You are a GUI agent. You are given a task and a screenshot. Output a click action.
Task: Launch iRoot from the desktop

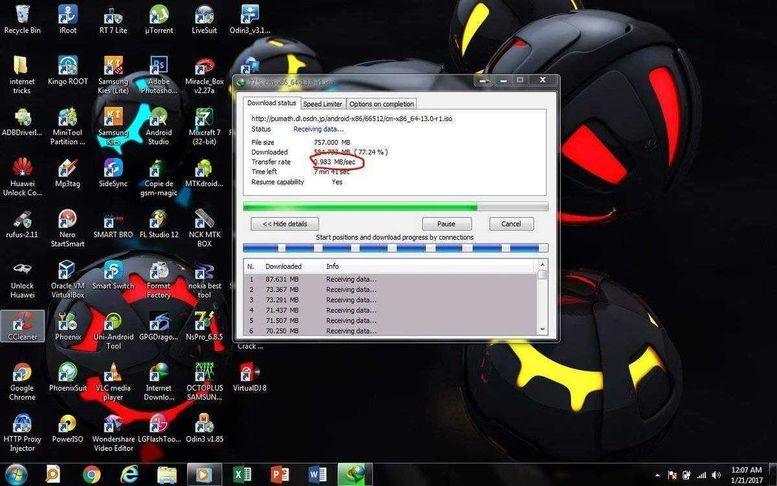click(67, 19)
